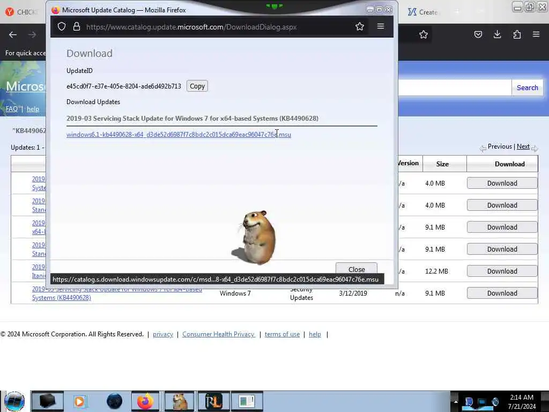
Task: Open the popup window hamburger menu
Action: [x=381, y=26]
